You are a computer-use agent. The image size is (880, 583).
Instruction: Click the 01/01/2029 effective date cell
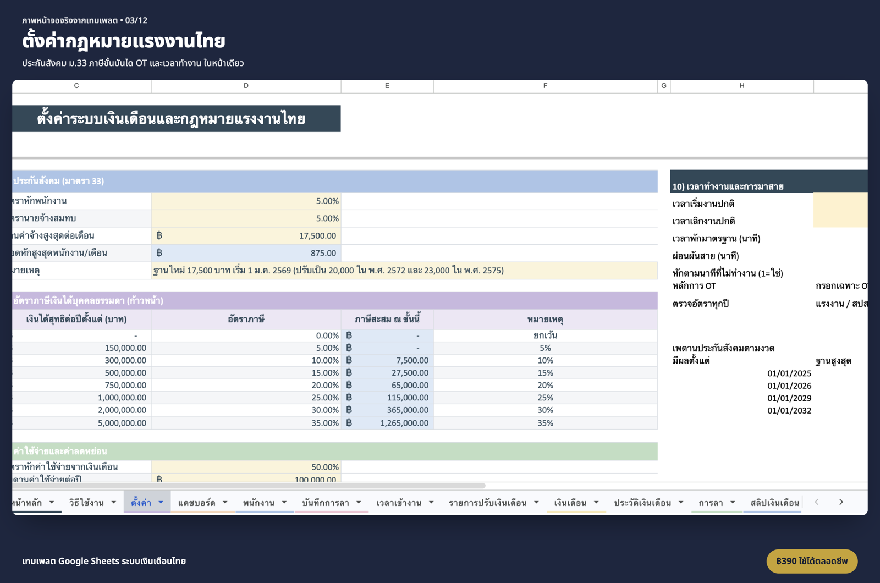click(742, 398)
